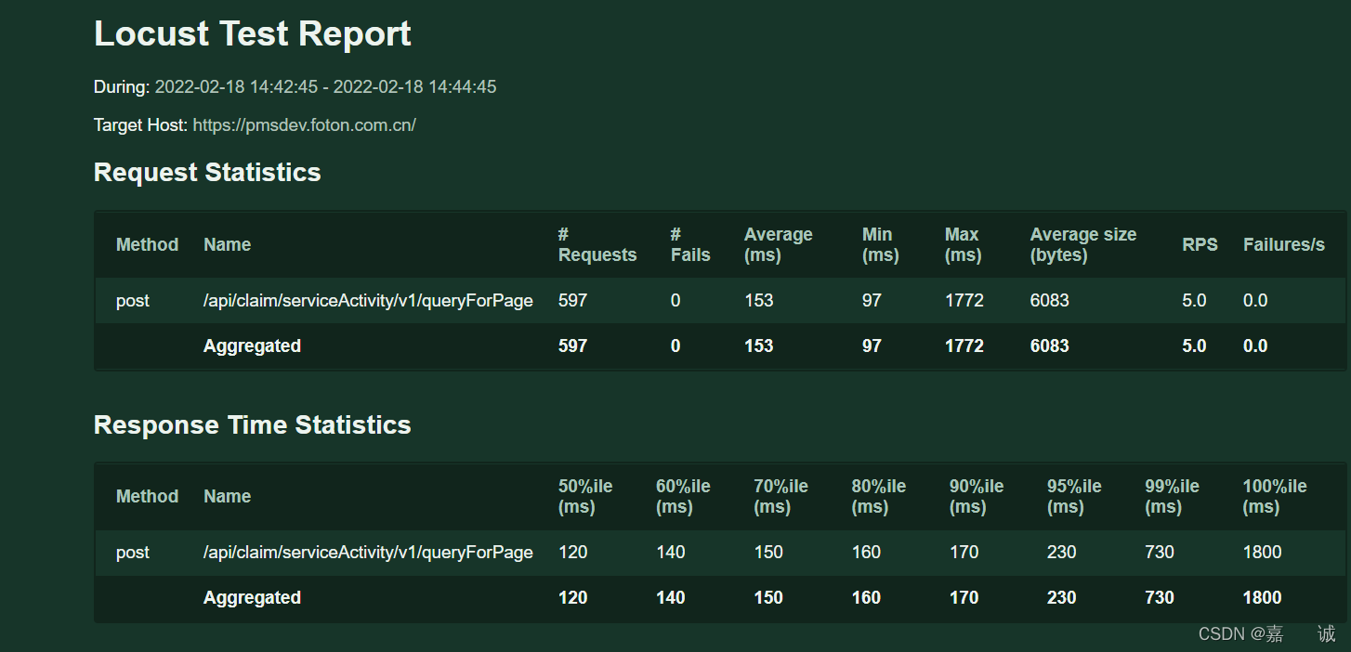Click 6083 average size in the post row
The height and width of the screenshot is (652, 1351).
click(x=1050, y=301)
